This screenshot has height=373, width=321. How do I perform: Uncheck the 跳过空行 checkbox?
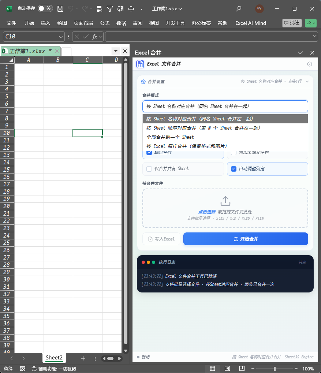pos(149,152)
